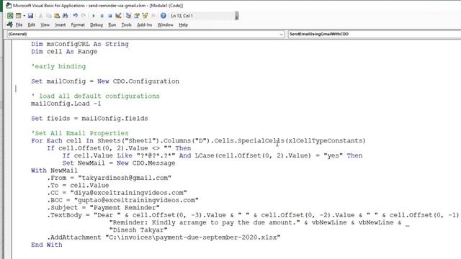Open the Object Browser icon

[x=145, y=16]
